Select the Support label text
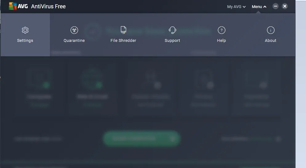The height and width of the screenshot is (168, 306). coord(172,40)
